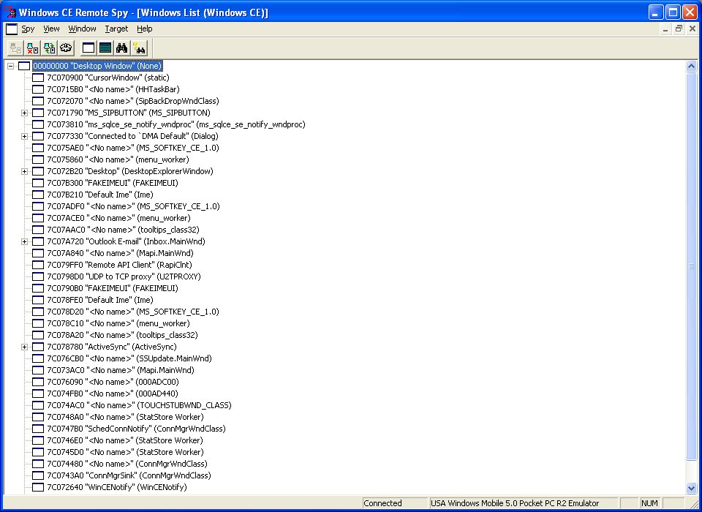This screenshot has width=702, height=512.
Task: Expand the ActiveSync window node
Action: click(x=24, y=347)
